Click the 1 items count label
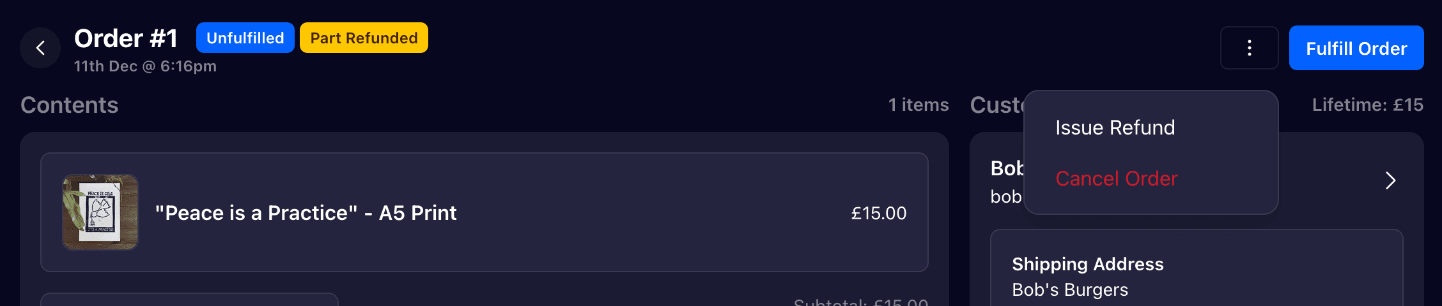The width and height of the screenshot is (1442, 306). (x=918, y=105)
